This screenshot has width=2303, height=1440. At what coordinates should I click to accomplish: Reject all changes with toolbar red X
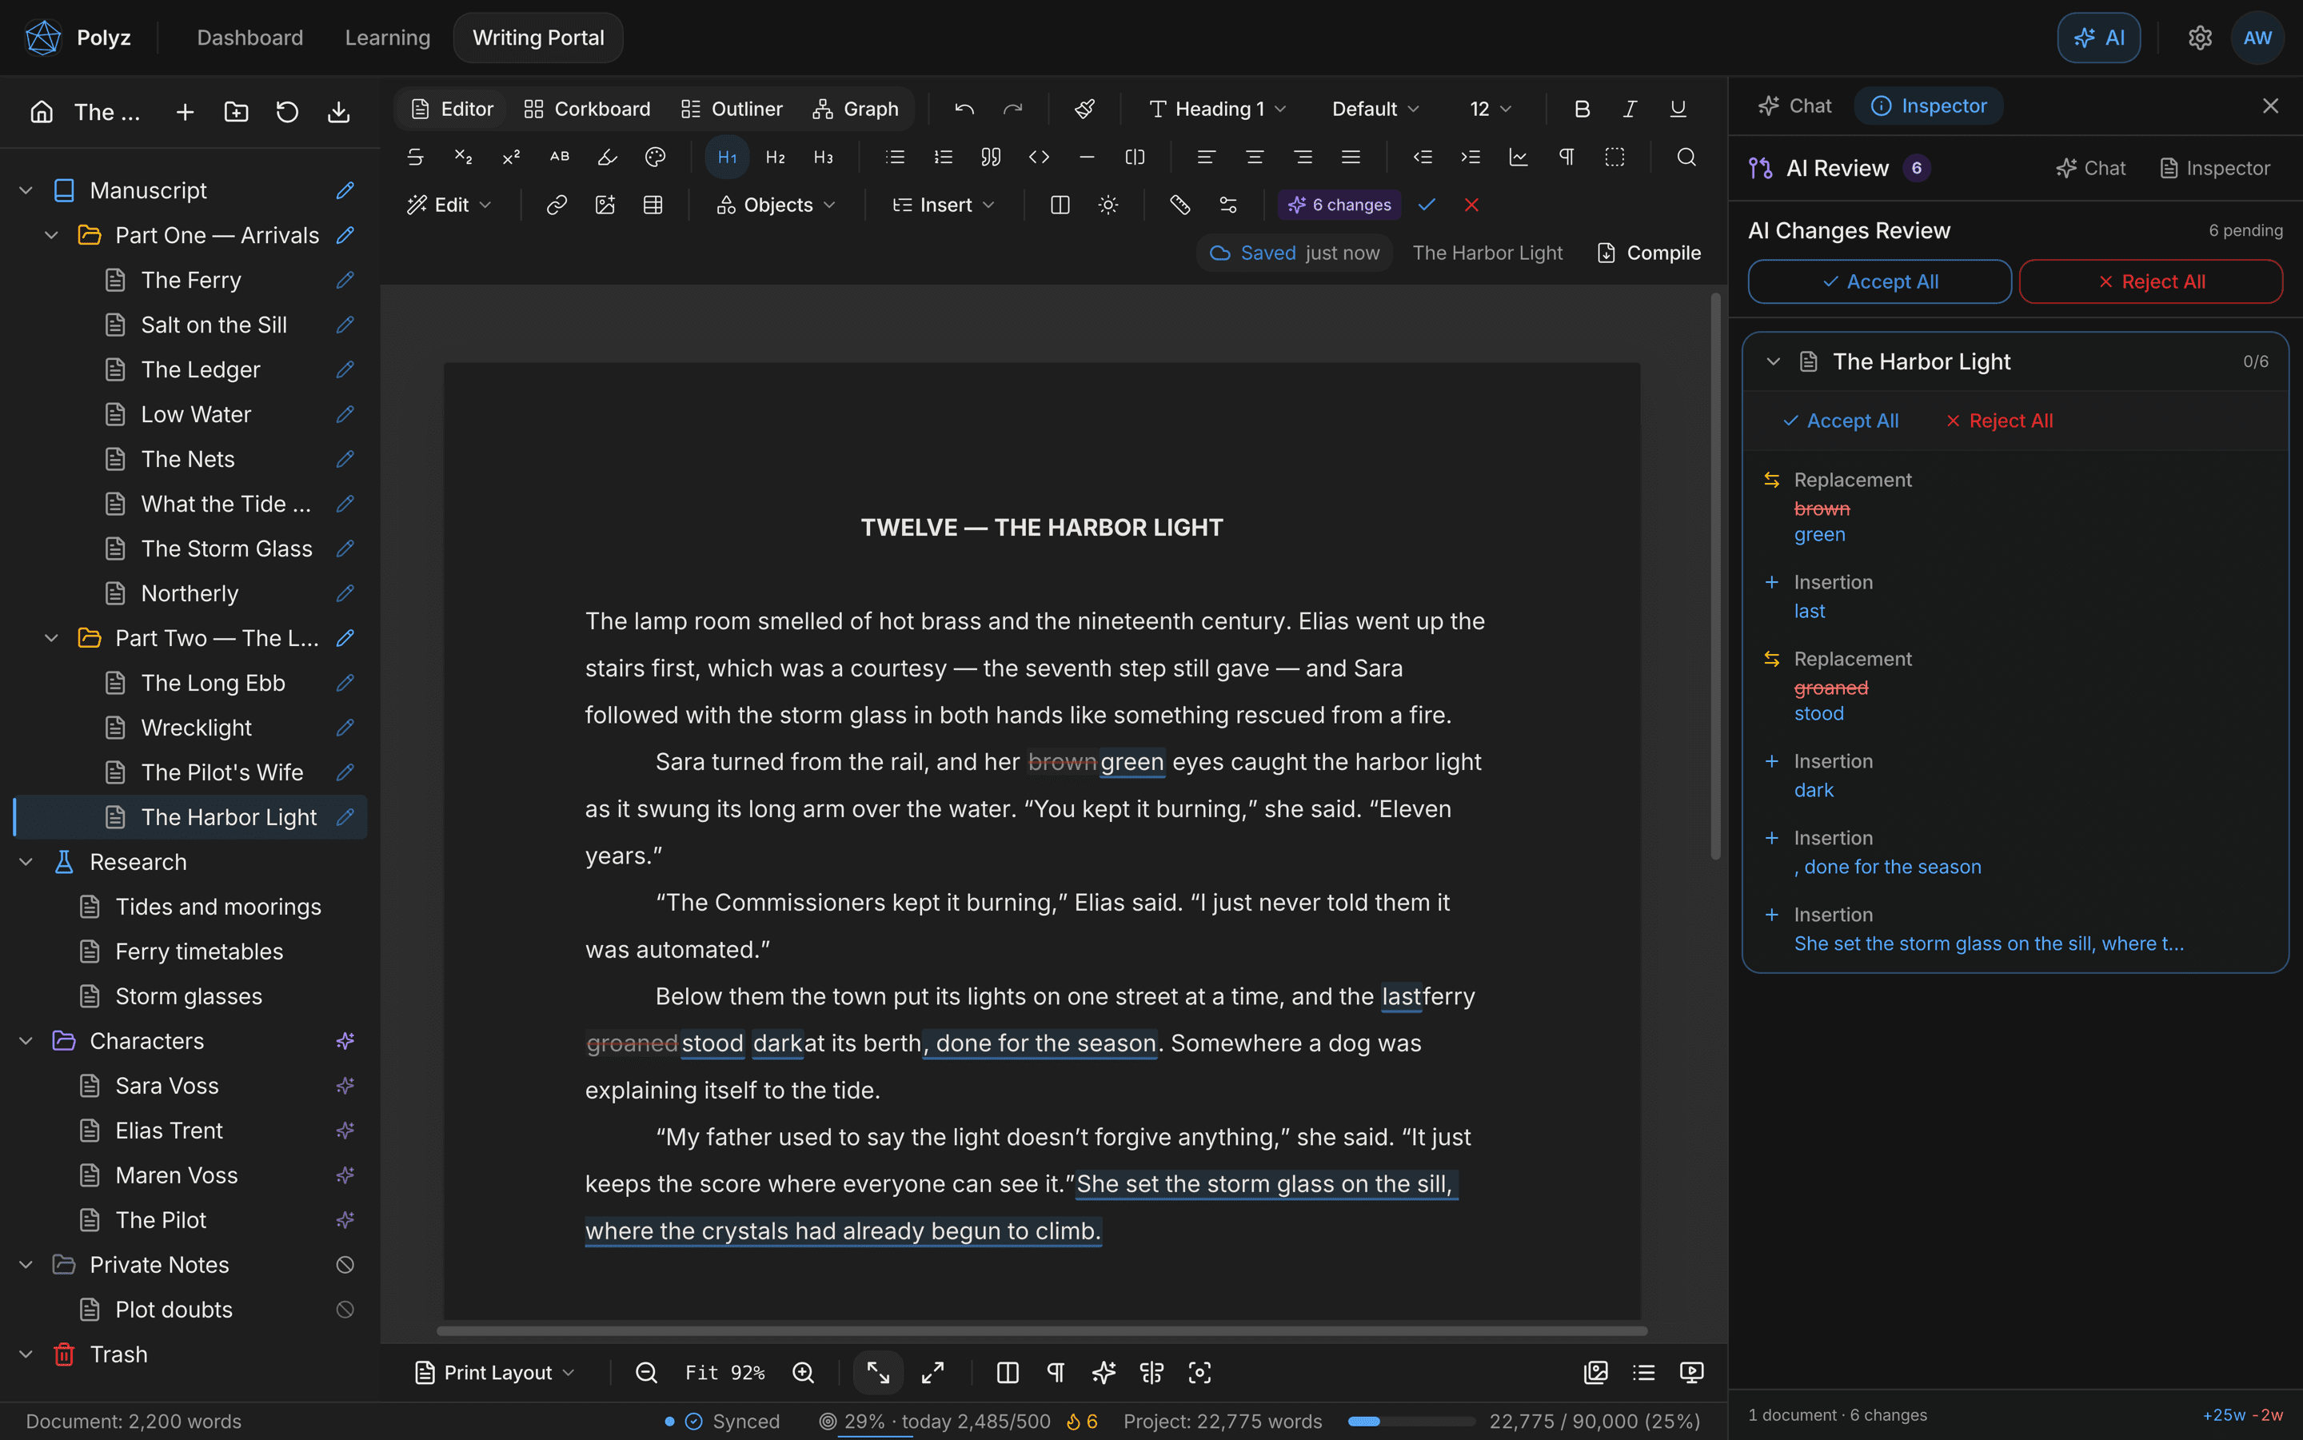pos(1471,205)
